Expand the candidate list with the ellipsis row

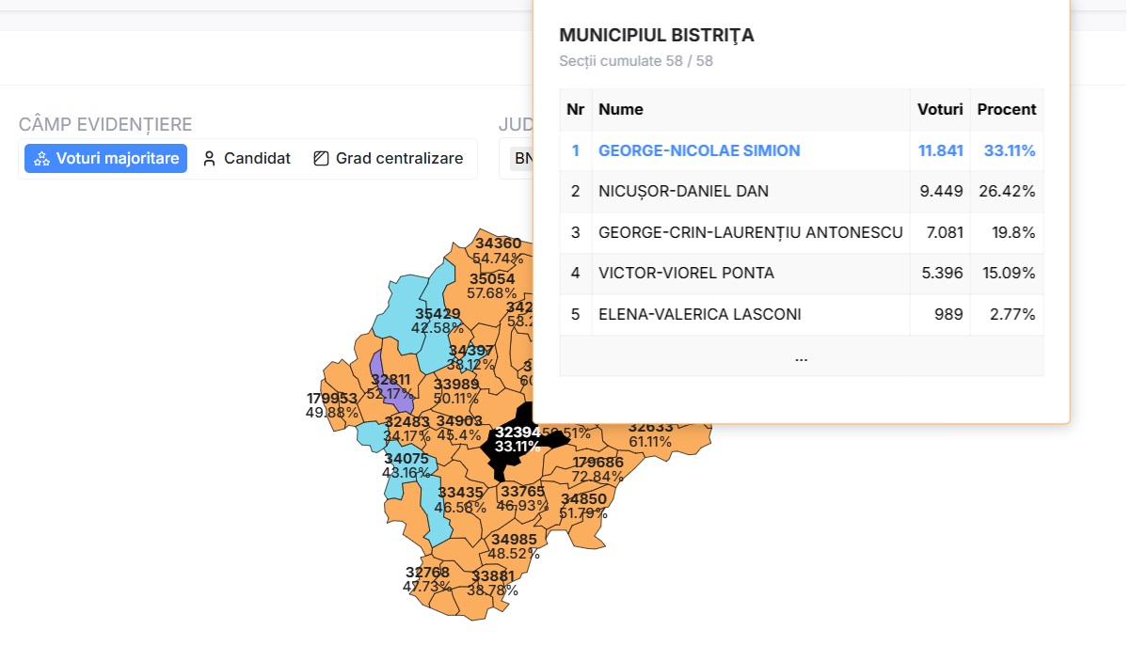(x=801, y=356)
